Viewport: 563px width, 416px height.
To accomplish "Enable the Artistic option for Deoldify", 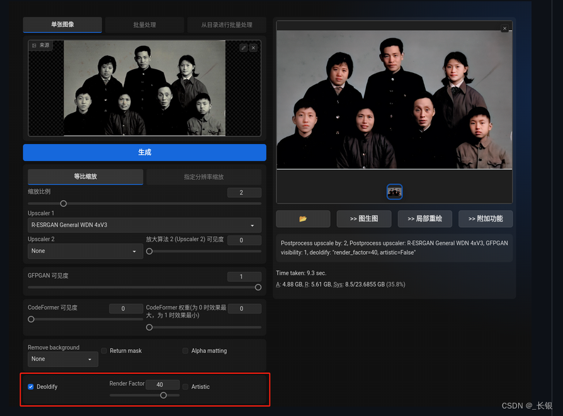I will [185, 386].
